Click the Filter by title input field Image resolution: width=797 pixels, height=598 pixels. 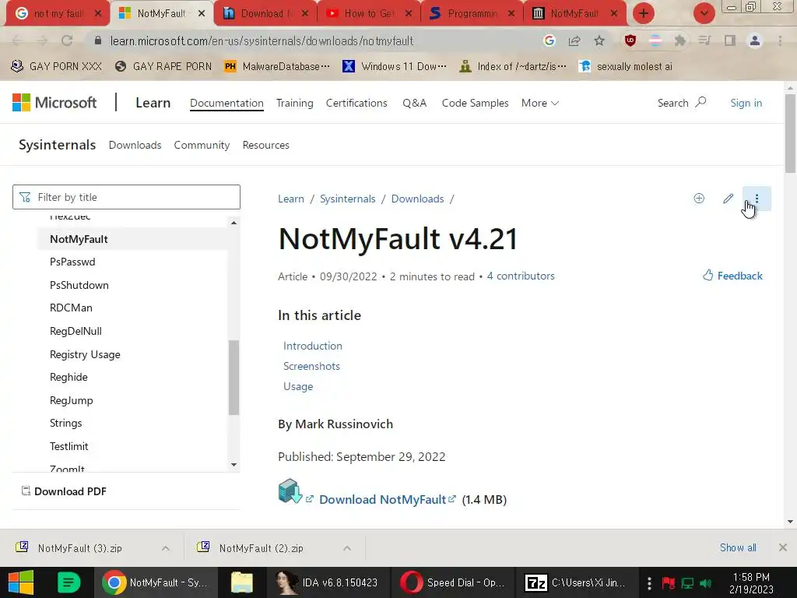126,197
